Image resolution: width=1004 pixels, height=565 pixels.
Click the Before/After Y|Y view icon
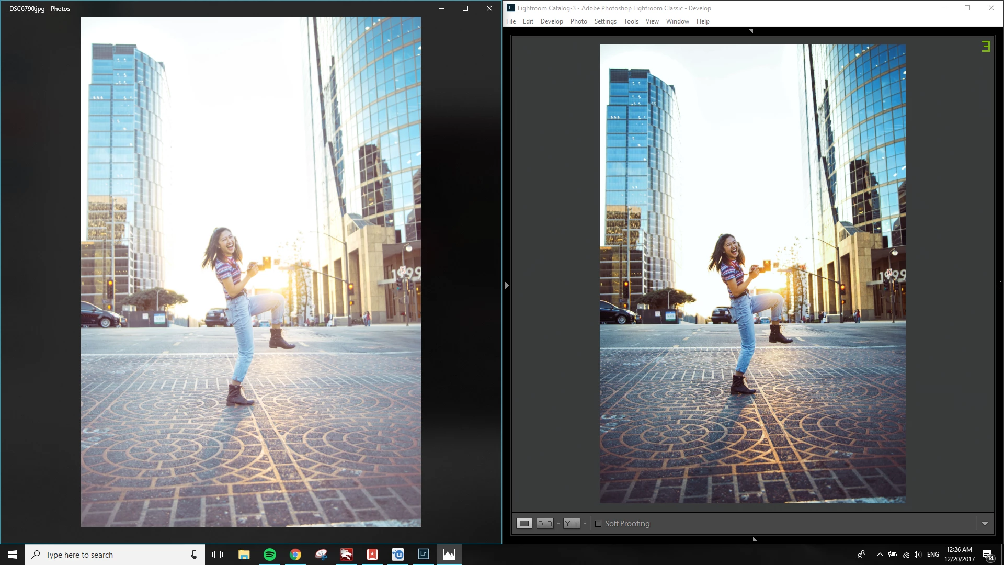pos(572,524)
